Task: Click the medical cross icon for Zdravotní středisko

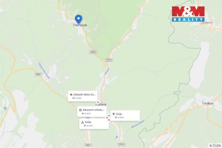Action: [x=80, y=110]
